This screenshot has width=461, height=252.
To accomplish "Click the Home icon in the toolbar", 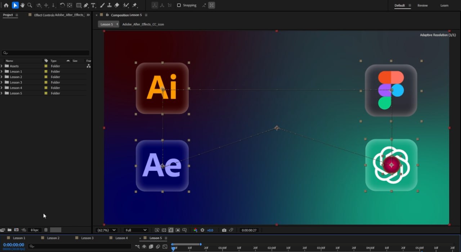I will pyautogui.click(x=6, y=5).
